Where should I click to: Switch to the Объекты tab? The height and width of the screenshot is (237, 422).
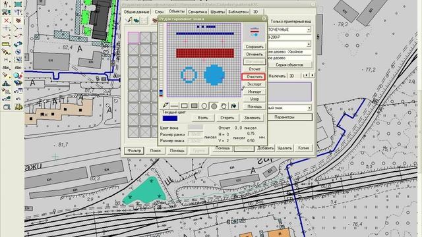coord(177,11)
